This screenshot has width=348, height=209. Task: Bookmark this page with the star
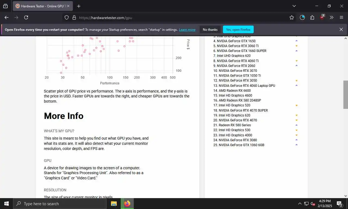292,17
